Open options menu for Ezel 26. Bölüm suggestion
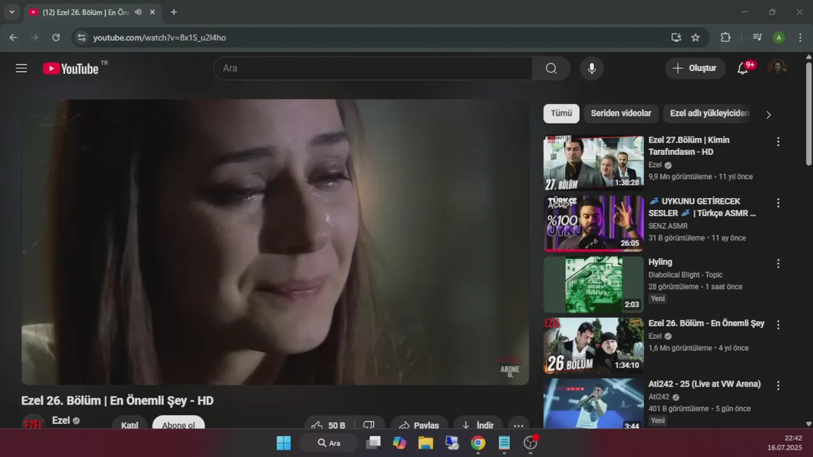The image size is (813, 457). (x=778, y=324)
